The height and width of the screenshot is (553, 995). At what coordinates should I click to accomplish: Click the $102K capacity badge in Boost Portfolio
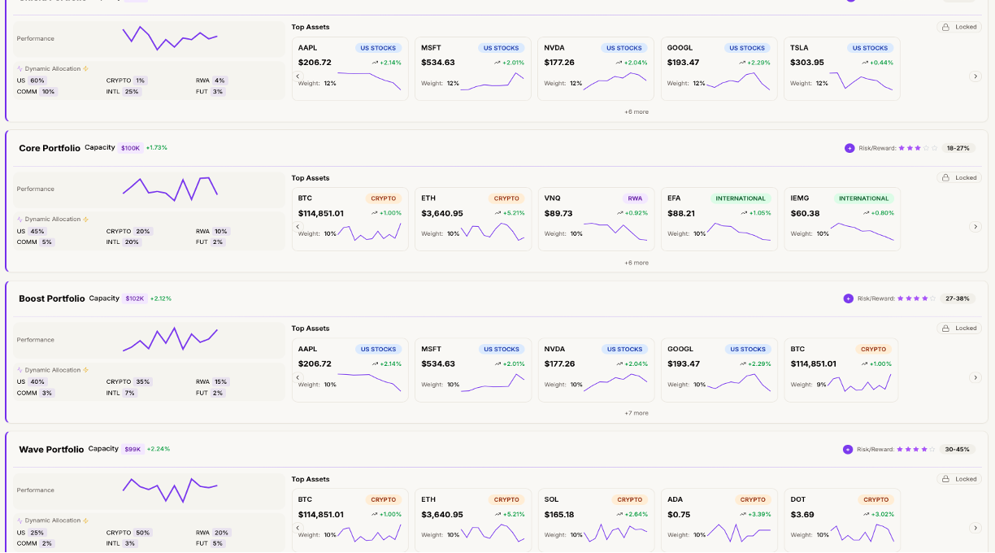(x=135, y=298)
